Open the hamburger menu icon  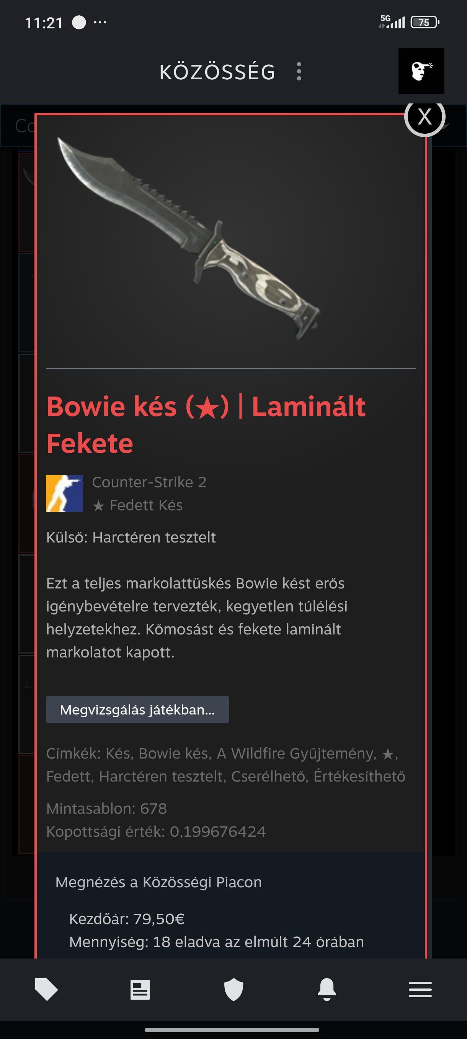[x=420, y=990]
